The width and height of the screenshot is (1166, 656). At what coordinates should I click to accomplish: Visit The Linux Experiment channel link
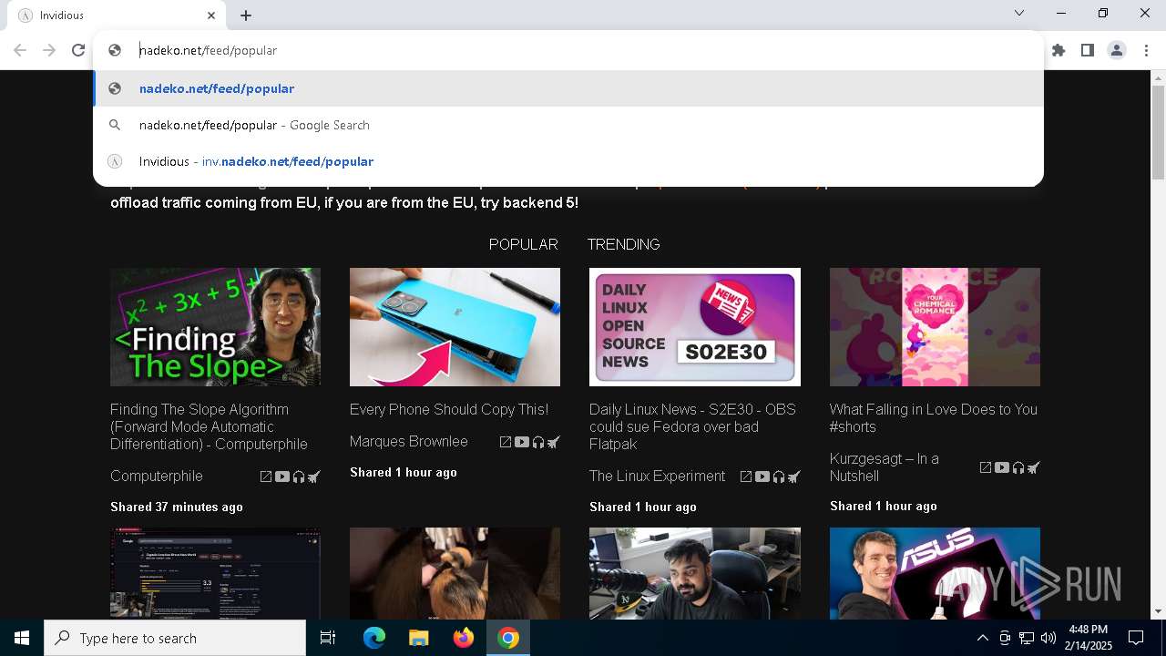pyautogui.click(x=657, y=476)
